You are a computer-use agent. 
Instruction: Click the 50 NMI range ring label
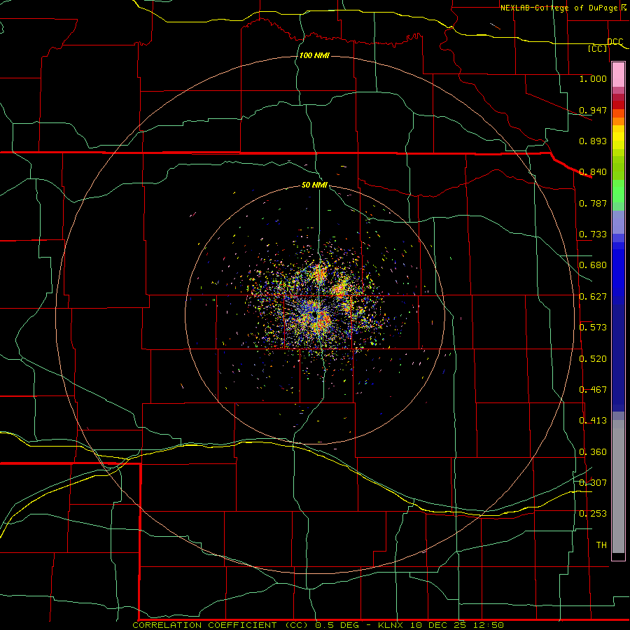click(314, 185)
